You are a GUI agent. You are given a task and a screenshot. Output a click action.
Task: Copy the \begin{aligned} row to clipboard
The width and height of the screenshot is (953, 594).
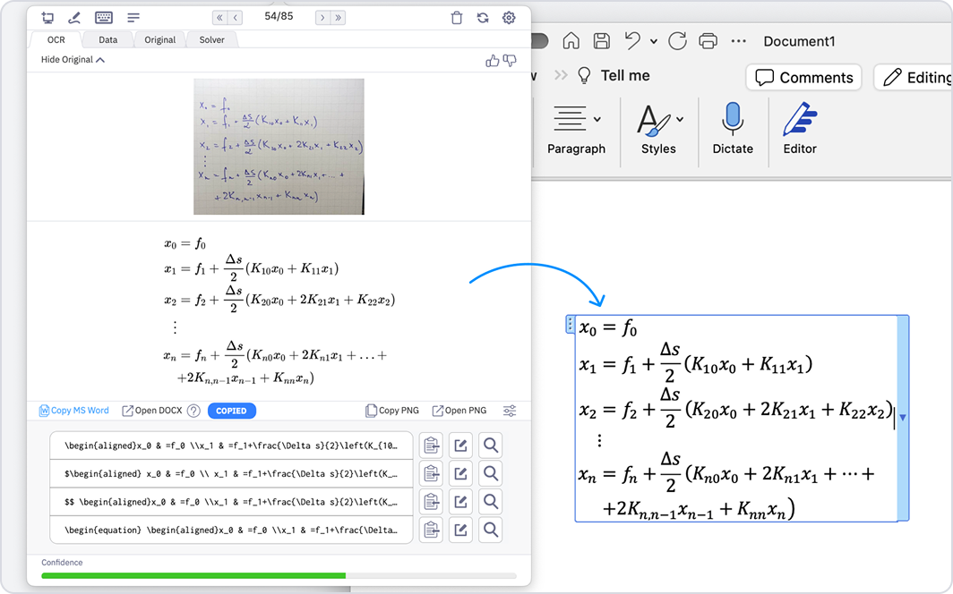pyautogui.click(x=431, y=445)
